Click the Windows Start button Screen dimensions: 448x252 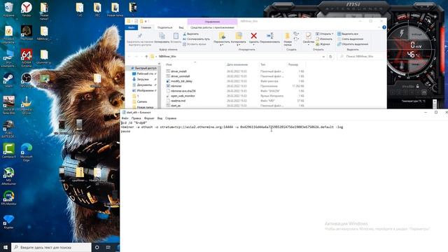pos(6,247)
